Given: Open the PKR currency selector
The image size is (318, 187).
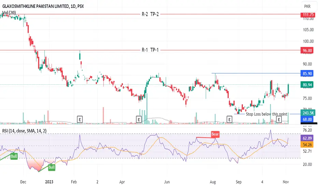Looking at the screenshot, I should [307, 6].
